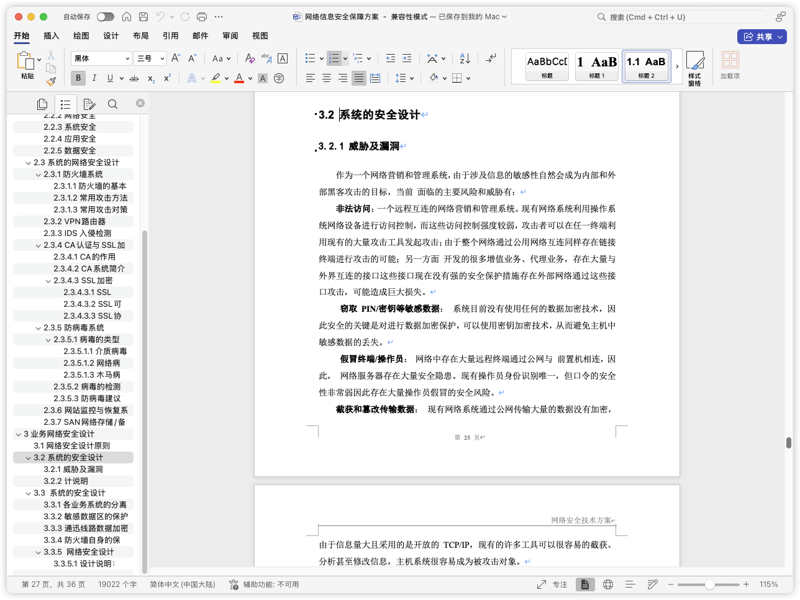Click the 共享 share button

(x=761, y=37)
